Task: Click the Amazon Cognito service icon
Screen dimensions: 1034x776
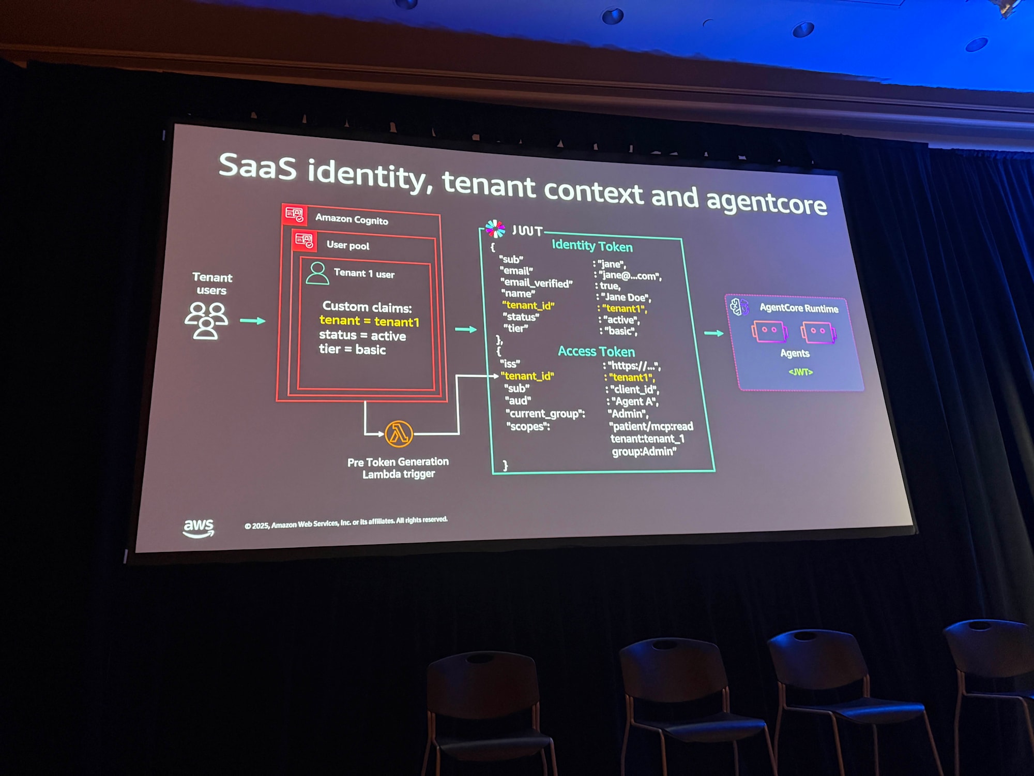Action: pos(294,214)
